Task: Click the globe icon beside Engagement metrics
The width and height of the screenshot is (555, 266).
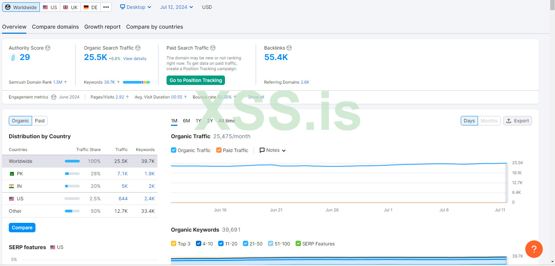Action: [54, 97]
